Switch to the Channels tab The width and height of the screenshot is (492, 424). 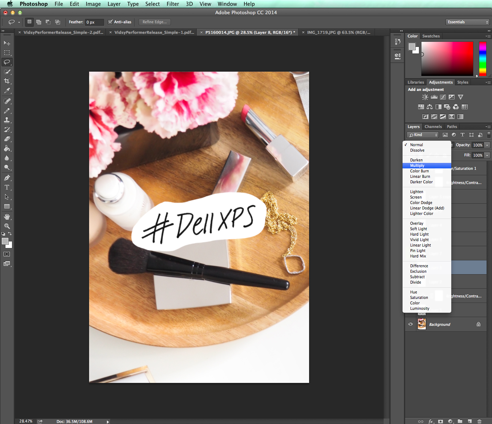[x=433, y=127]
